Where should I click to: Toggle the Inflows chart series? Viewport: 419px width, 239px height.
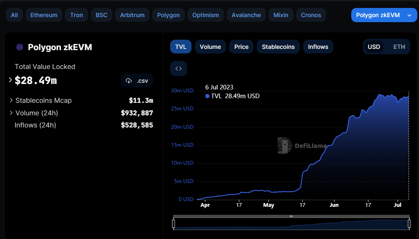[x=318, y=47]
